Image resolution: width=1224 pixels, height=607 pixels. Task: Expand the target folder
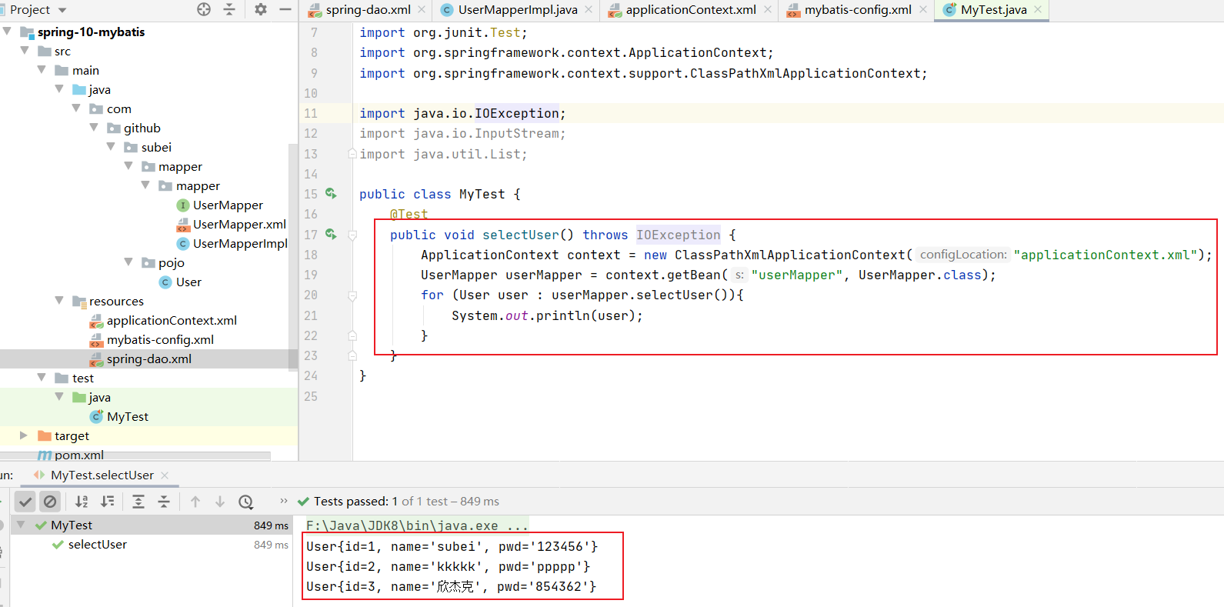click(23, 435)
